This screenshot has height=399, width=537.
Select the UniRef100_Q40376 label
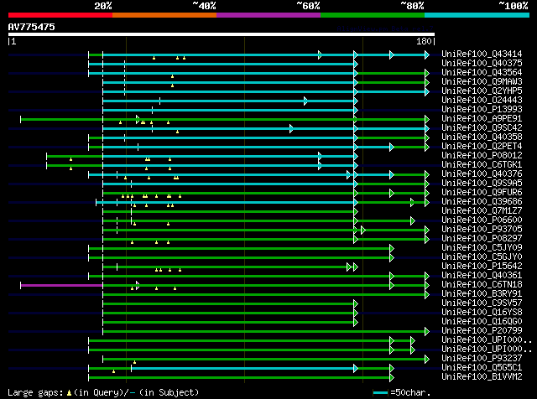point(482,174)
